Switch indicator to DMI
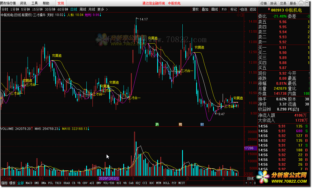 pos(37,183)
